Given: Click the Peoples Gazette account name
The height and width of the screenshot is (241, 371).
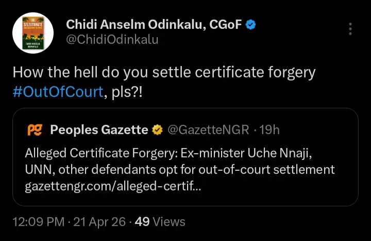Looking at the screenshot, I should 98,130.
